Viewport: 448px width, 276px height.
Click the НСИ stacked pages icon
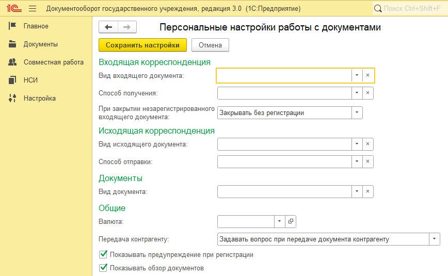coord(12,80)
